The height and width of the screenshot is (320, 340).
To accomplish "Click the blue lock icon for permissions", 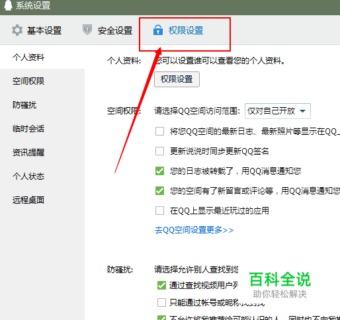I will 158,30.
